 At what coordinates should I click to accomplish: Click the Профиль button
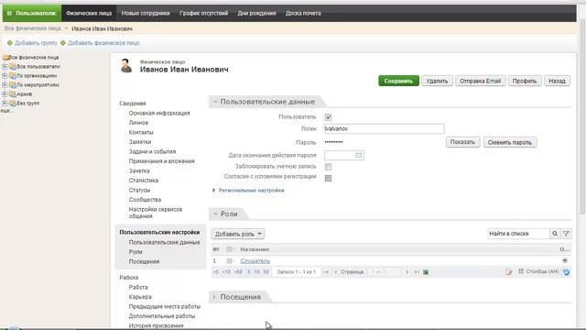(x=525, y=81)
